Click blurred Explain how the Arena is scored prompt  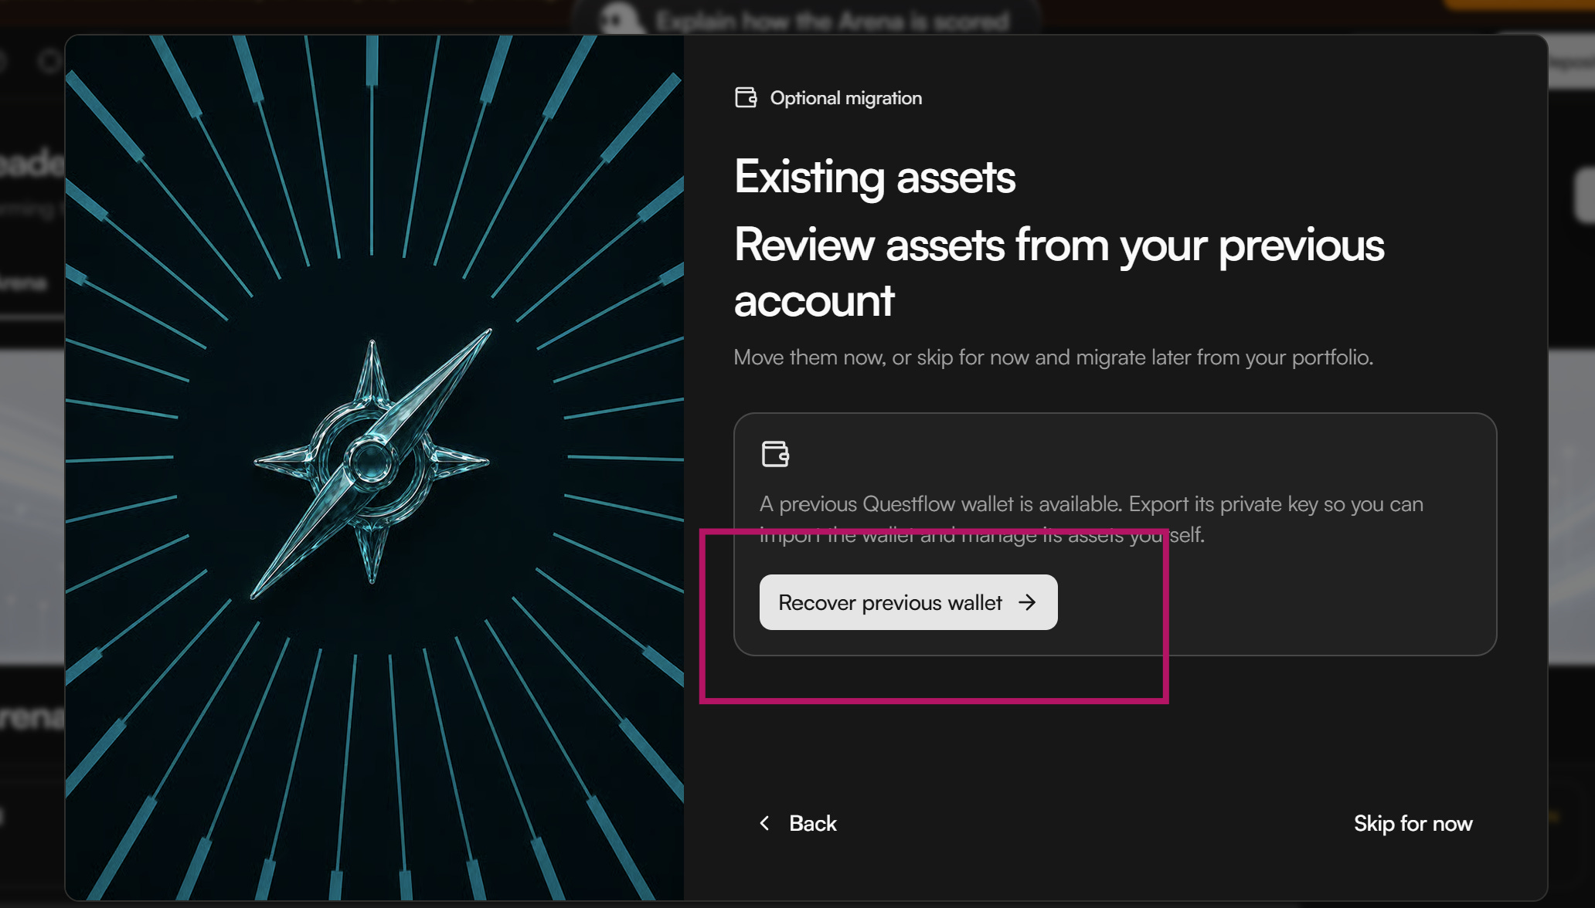pyautogui.click(x=832, y=21)
